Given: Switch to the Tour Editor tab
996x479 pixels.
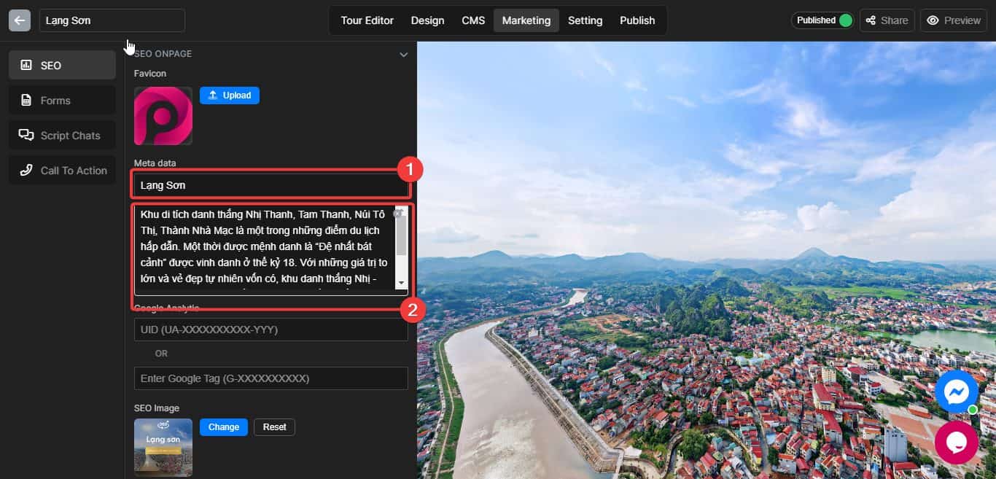Looking at the screenshot, I should pos(367,20).
